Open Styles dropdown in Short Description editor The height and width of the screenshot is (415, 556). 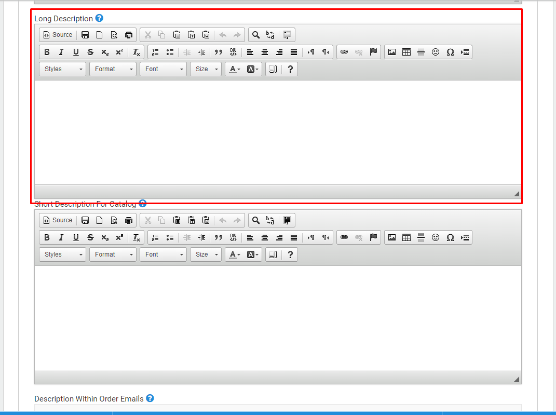click(x=62, y=255)
